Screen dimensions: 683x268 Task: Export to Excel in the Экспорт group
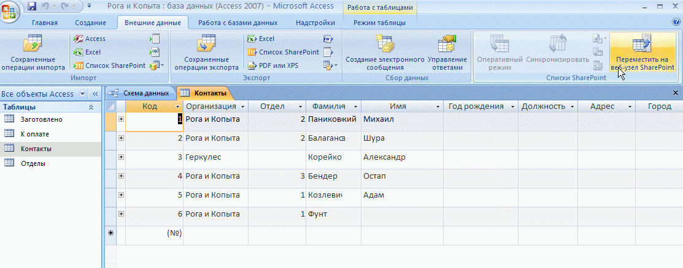point(261,39)
